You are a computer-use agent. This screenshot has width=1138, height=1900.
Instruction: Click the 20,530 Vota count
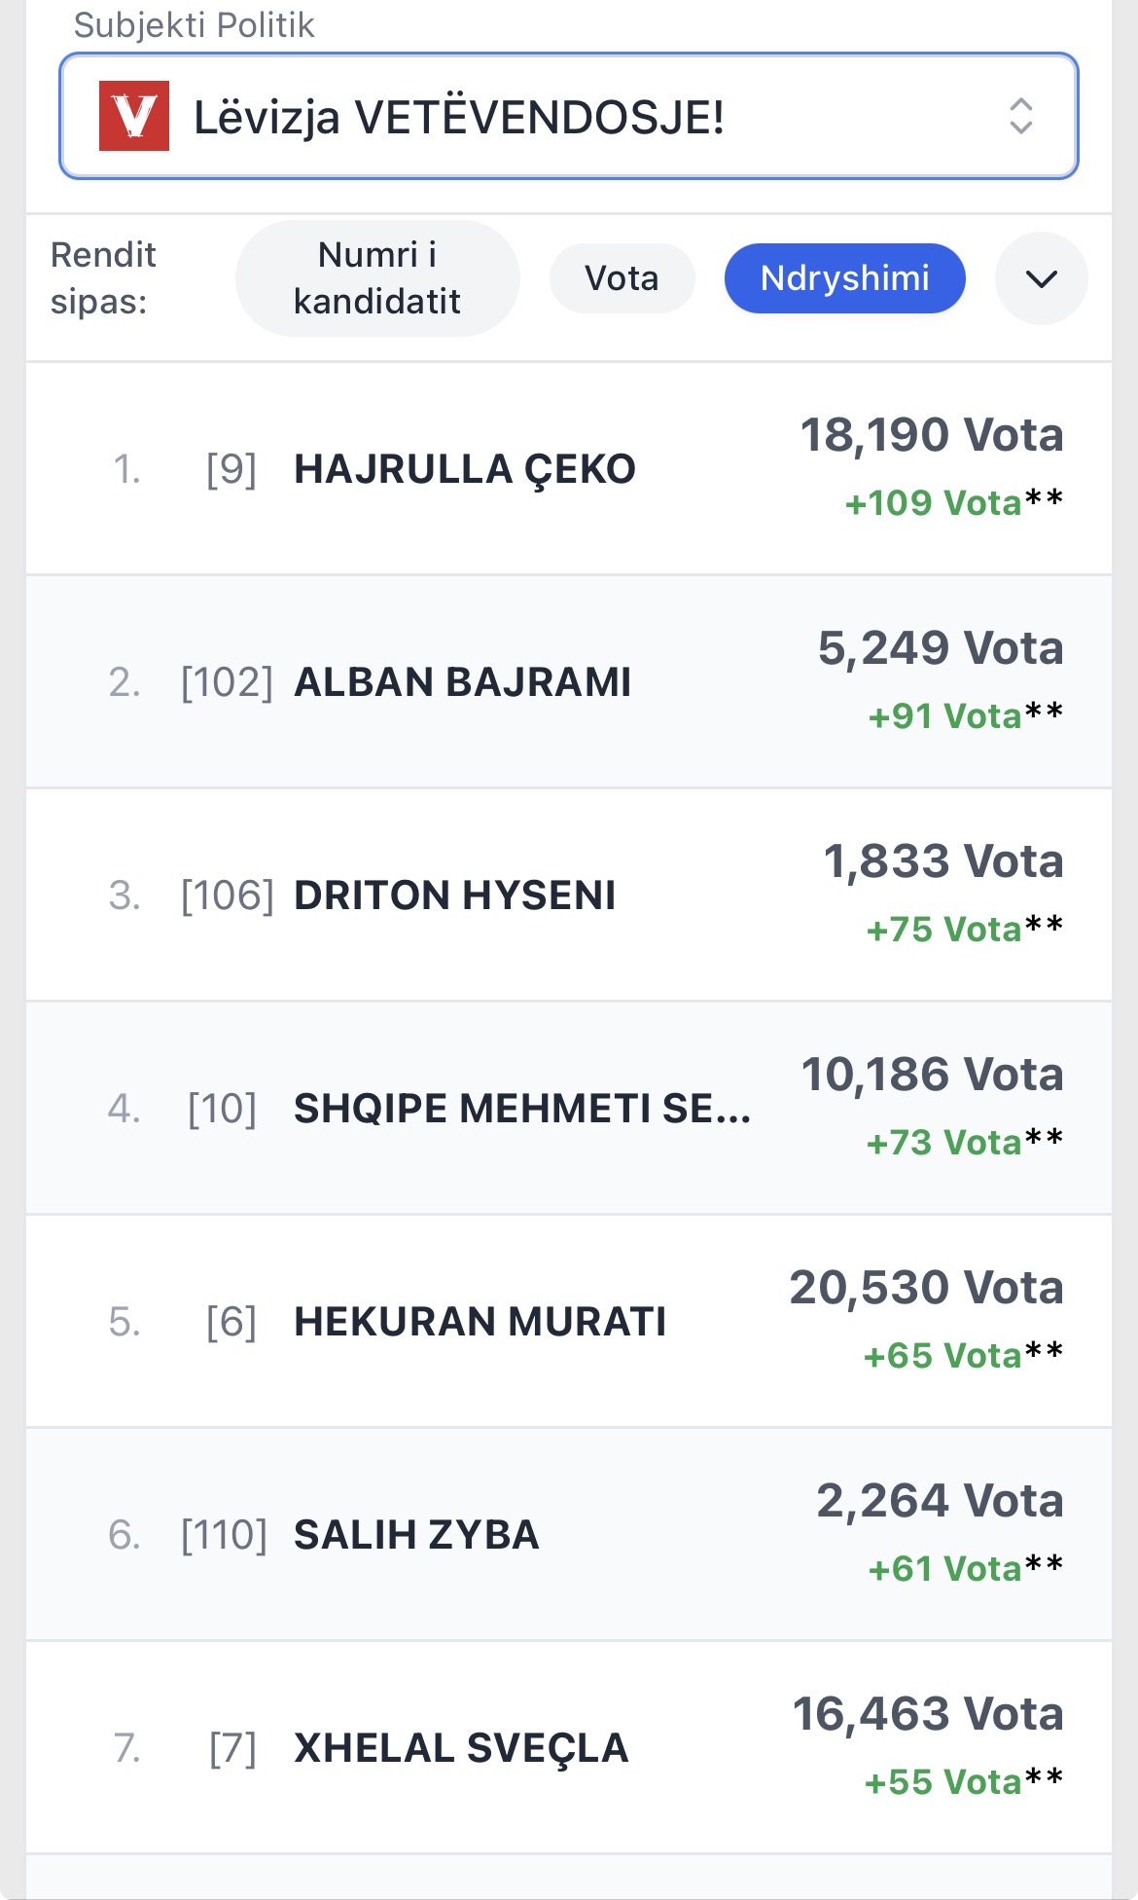pyautogui.click(x=926, y=1288)
